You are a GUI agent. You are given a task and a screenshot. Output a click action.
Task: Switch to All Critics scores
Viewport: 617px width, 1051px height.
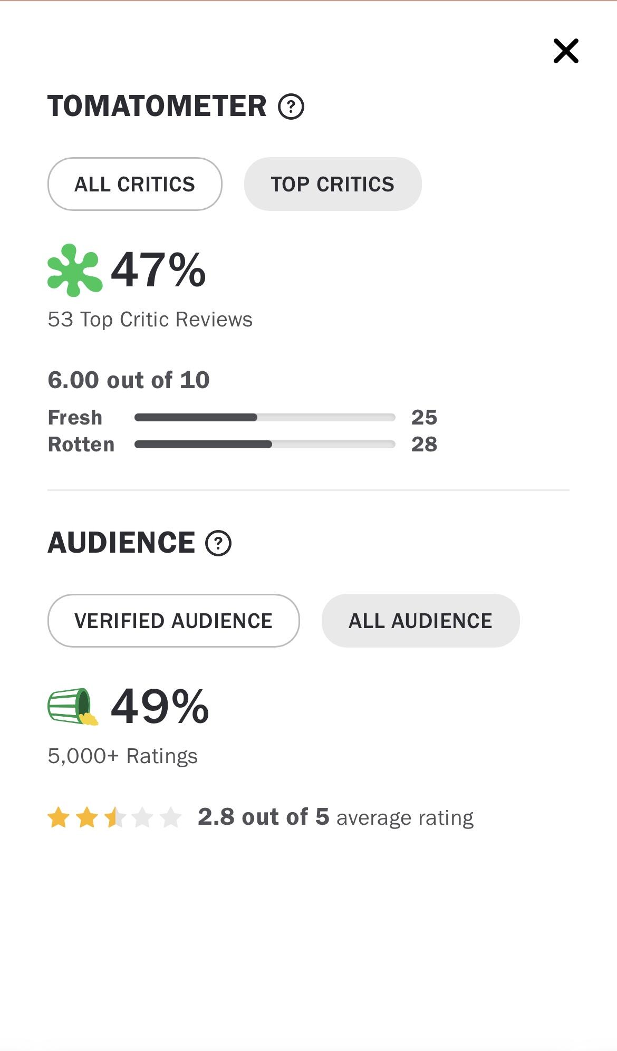(x=135, y=184)
